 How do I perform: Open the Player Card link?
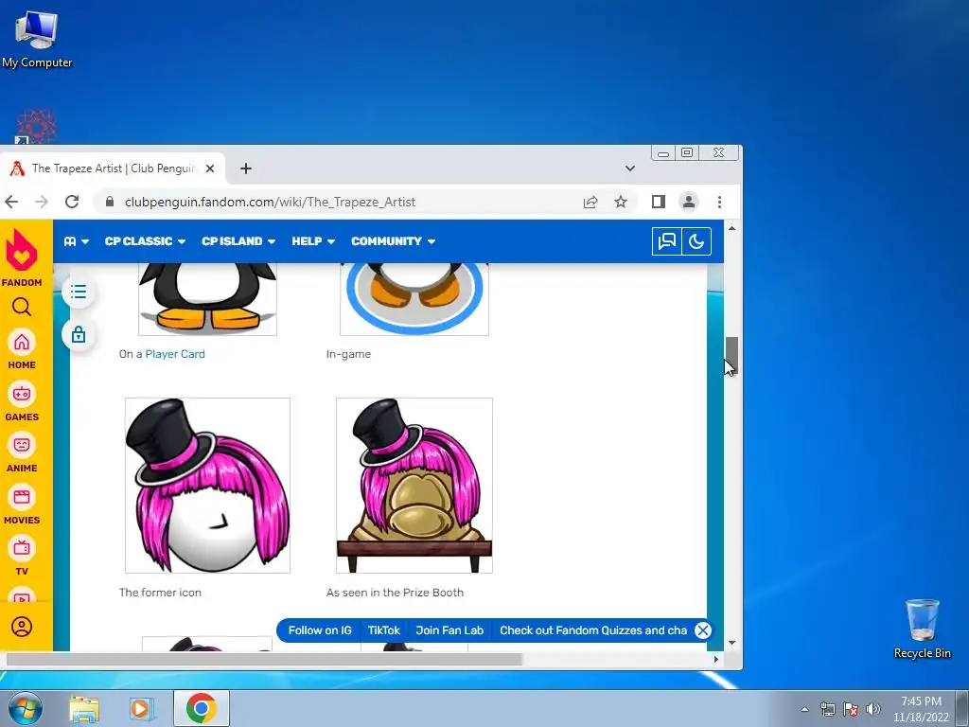tap(175, 354)
